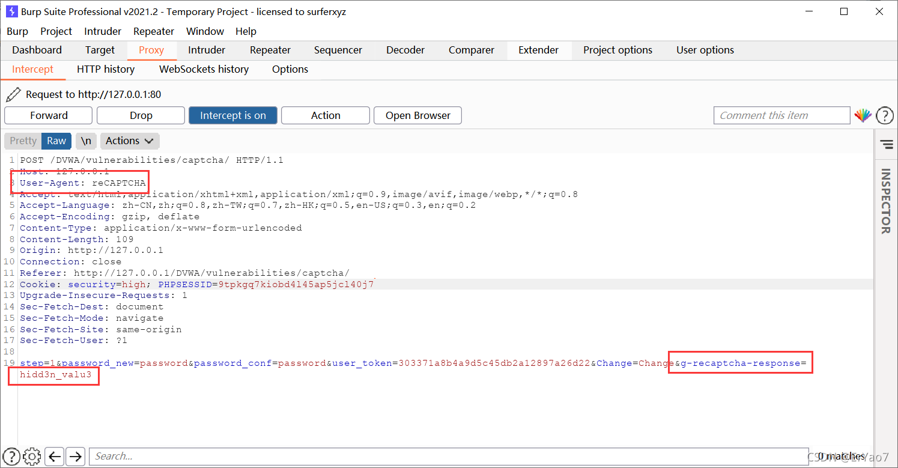Click the bottom help question mark icon
The width and height of the screenshot is (898, 468).
click(12, 456)
